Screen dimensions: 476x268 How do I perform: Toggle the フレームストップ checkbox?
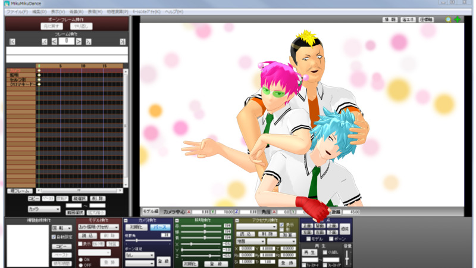click(x=325, y=265)
